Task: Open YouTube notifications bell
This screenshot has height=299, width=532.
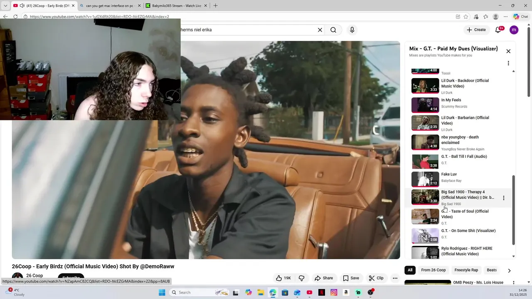Action: [498, 30]
